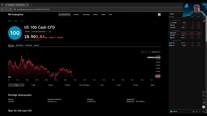Click the top sidebar icon above the chat icon
This screenshot has width=207, height=116.
point(204,17)
